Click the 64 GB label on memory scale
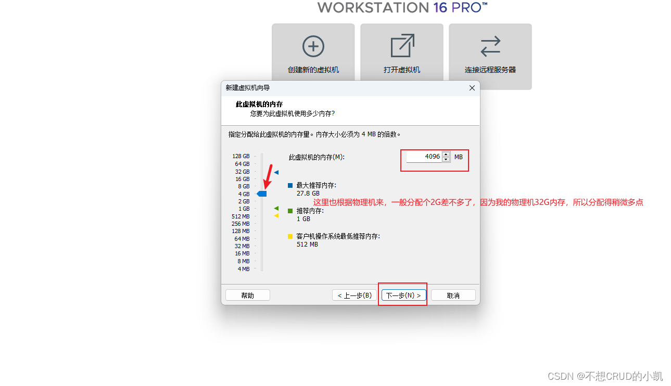Screen dimensions: 671x386 pyautogui.click(x=242, y=164)
